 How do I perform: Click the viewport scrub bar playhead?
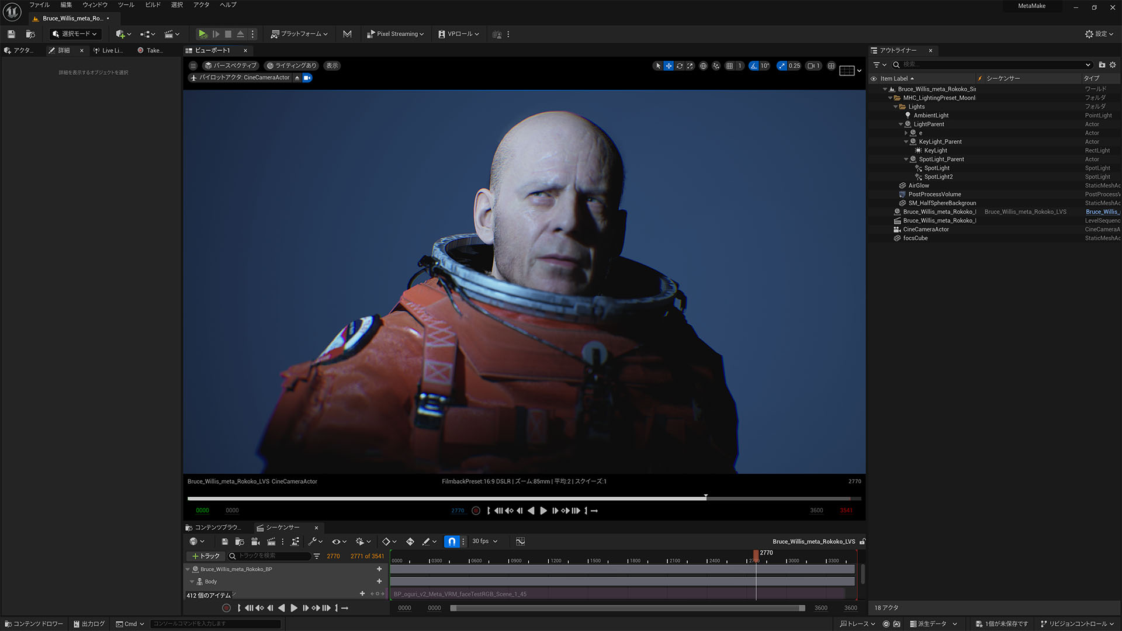point(706,497)
